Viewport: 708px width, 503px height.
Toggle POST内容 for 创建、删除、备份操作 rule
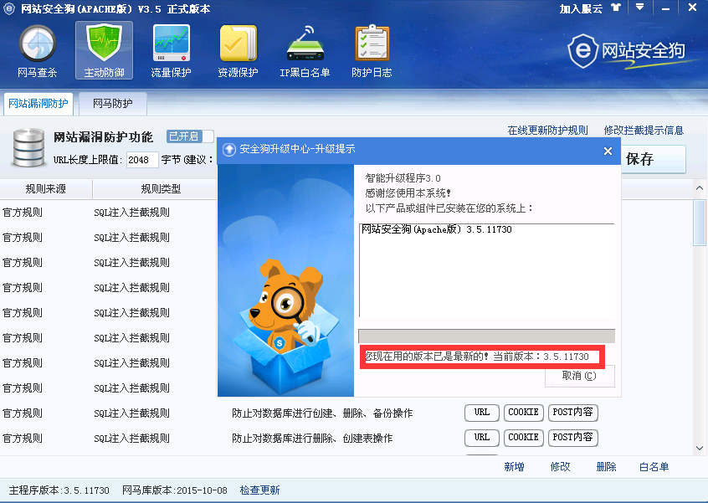click(573, 413)
